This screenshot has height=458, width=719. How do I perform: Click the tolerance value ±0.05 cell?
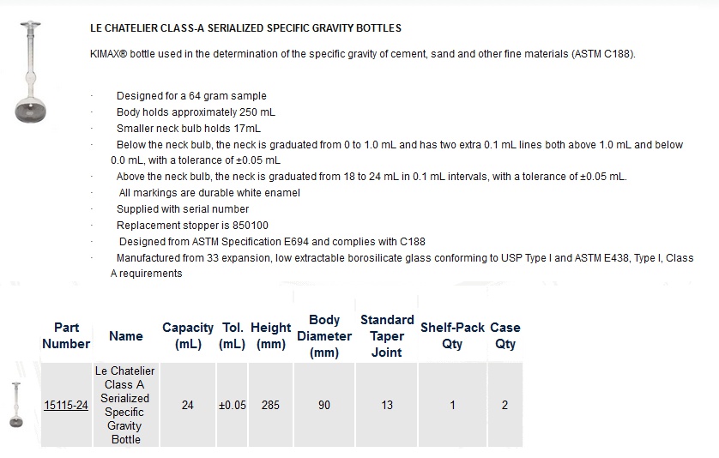coord(232,405)
